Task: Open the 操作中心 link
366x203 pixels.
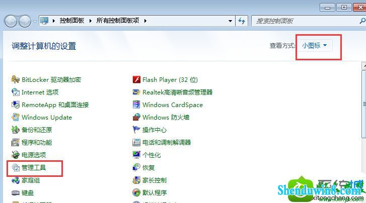Action: pyautogui.click(x=155, y=130)
